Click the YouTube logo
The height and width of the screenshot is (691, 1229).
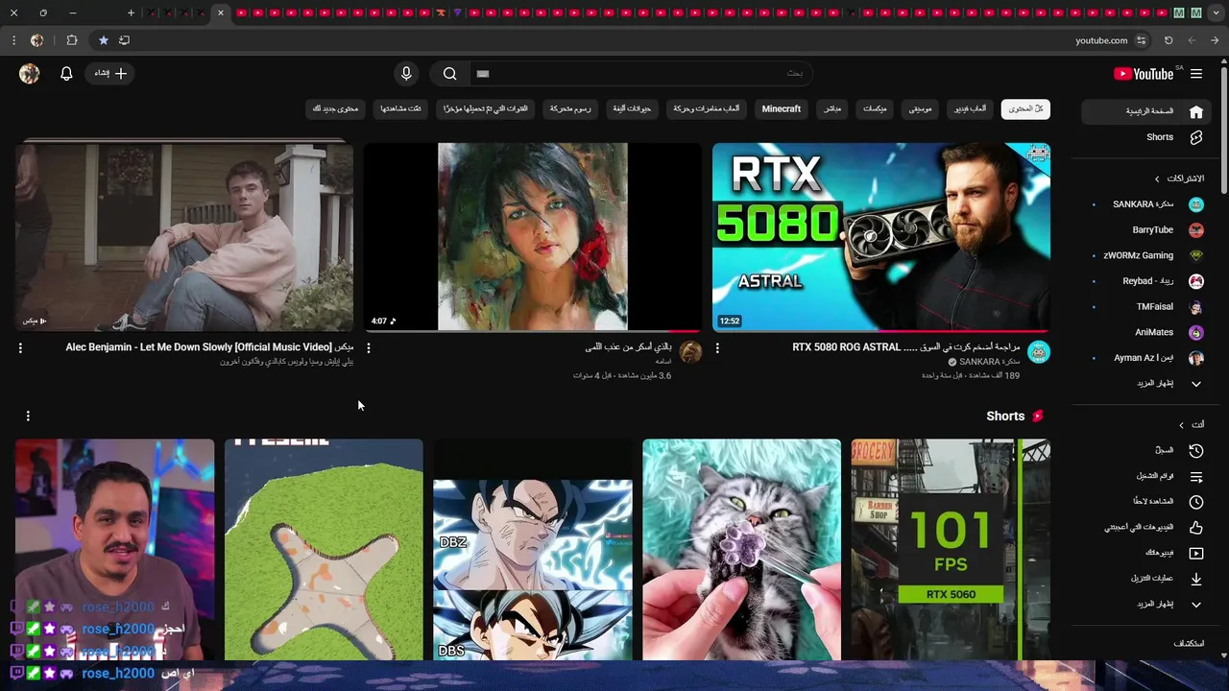[x=1144, y=74]
